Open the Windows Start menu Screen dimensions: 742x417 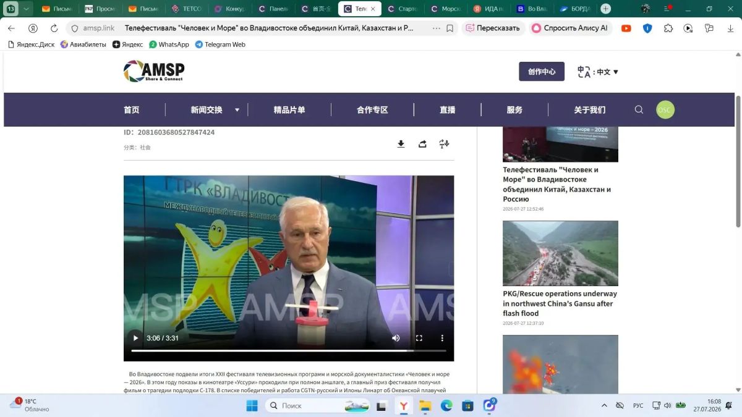tap(252, 405)
